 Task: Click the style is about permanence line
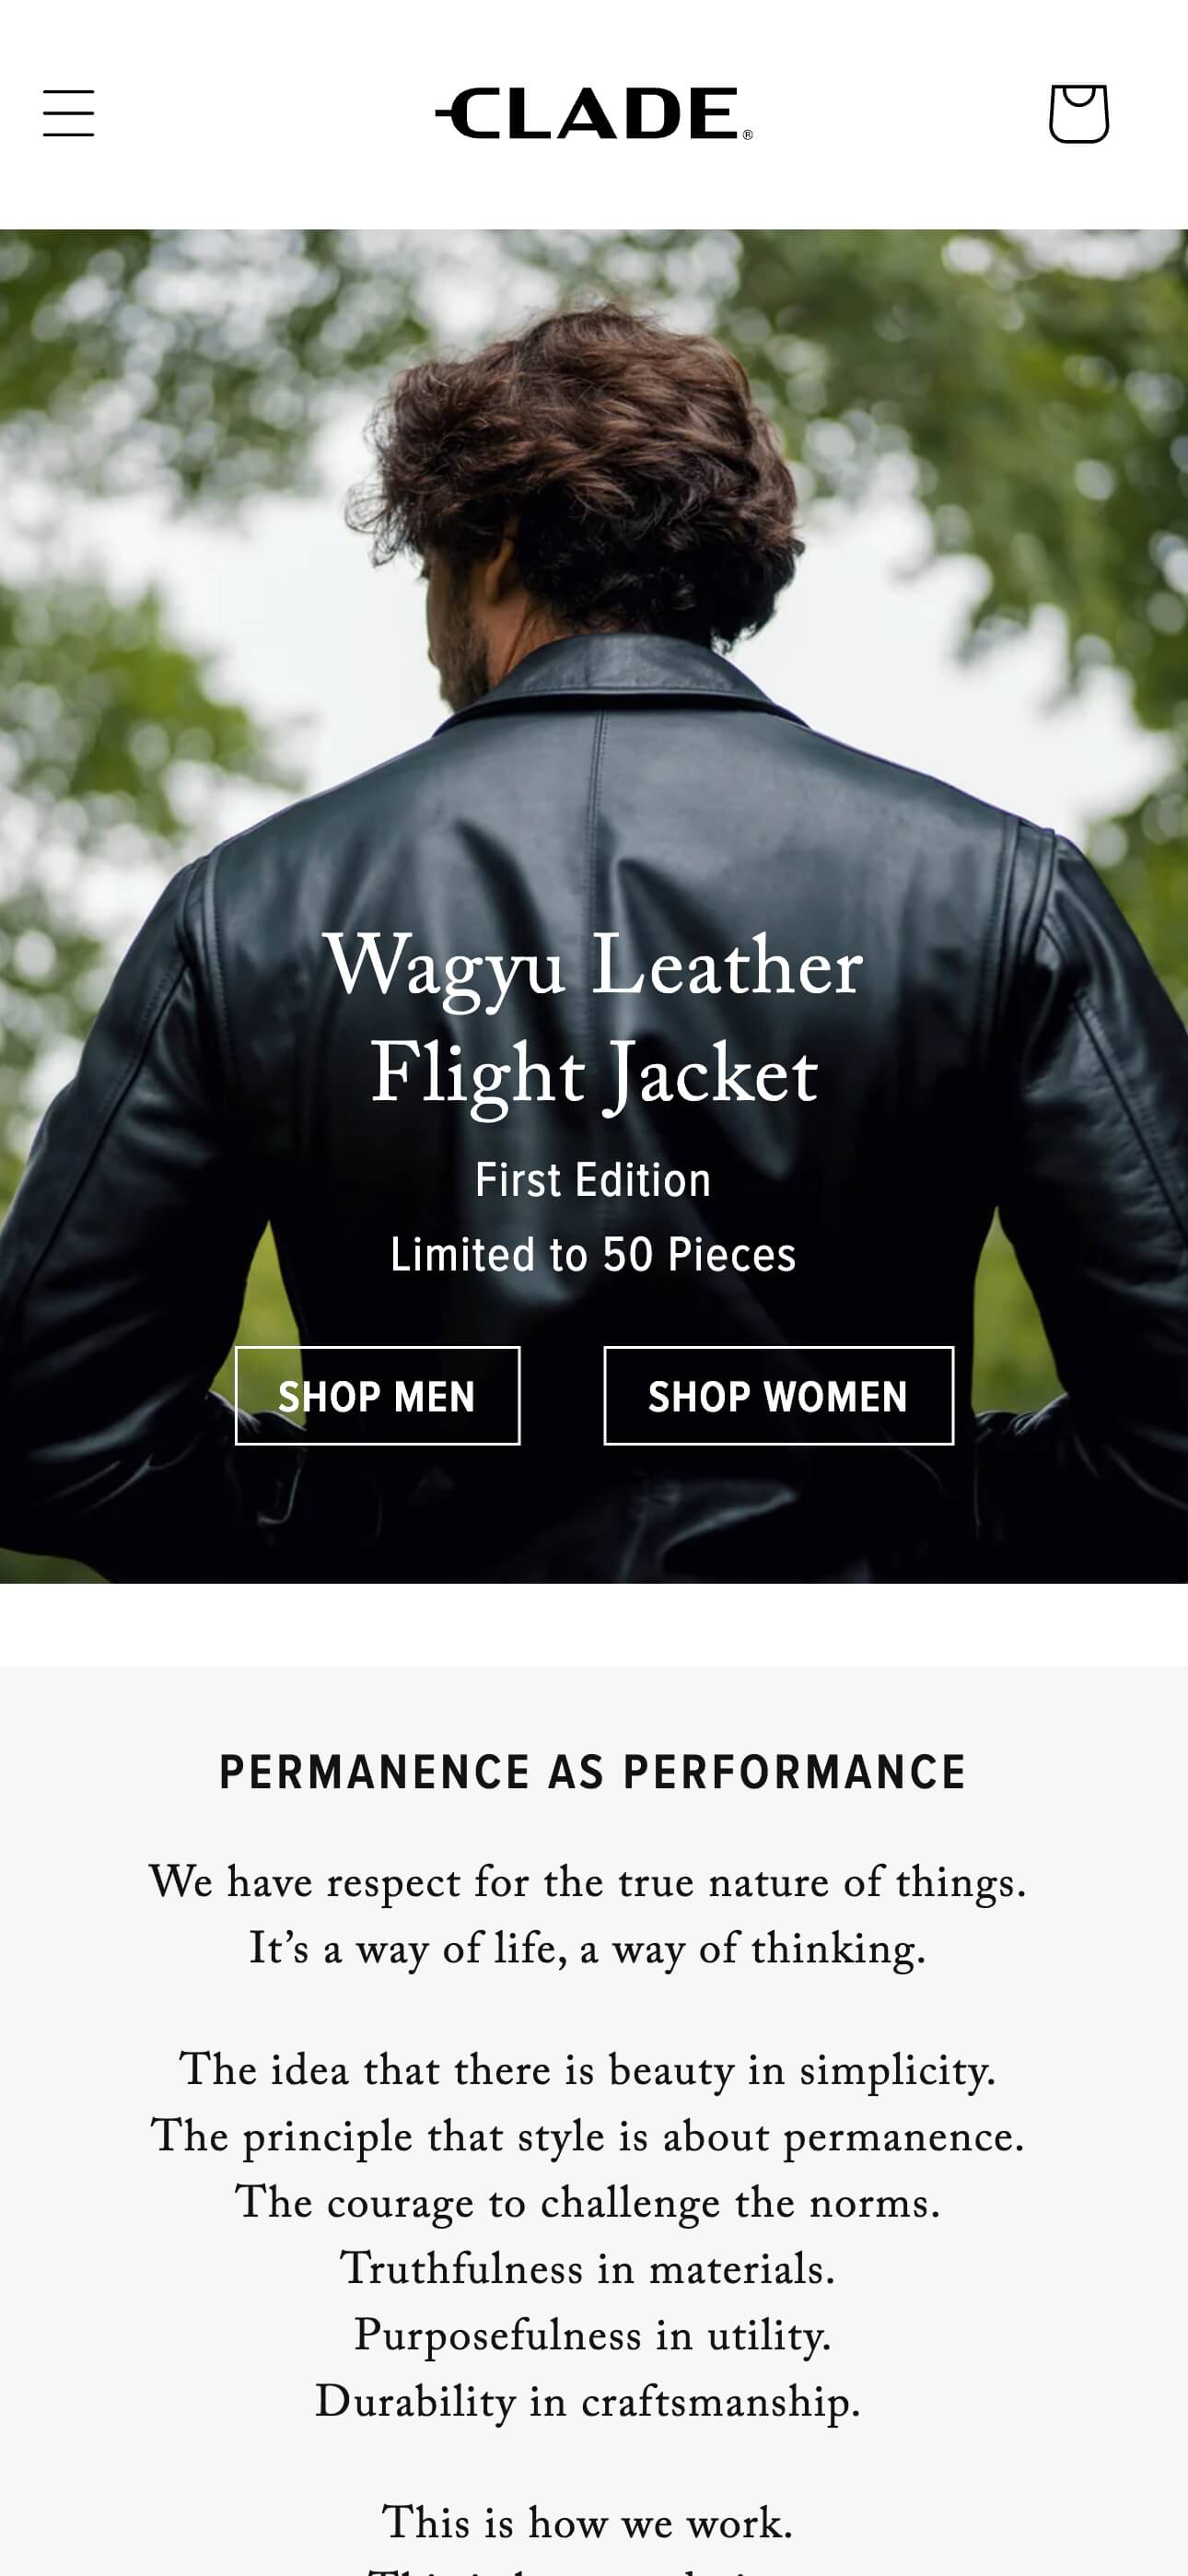point(588,2137)
